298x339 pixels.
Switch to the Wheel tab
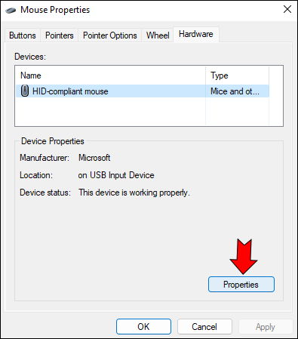(x=158, y=35)
